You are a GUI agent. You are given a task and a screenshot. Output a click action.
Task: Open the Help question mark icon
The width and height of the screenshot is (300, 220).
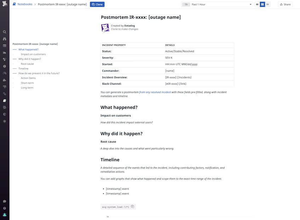[5, 208]
